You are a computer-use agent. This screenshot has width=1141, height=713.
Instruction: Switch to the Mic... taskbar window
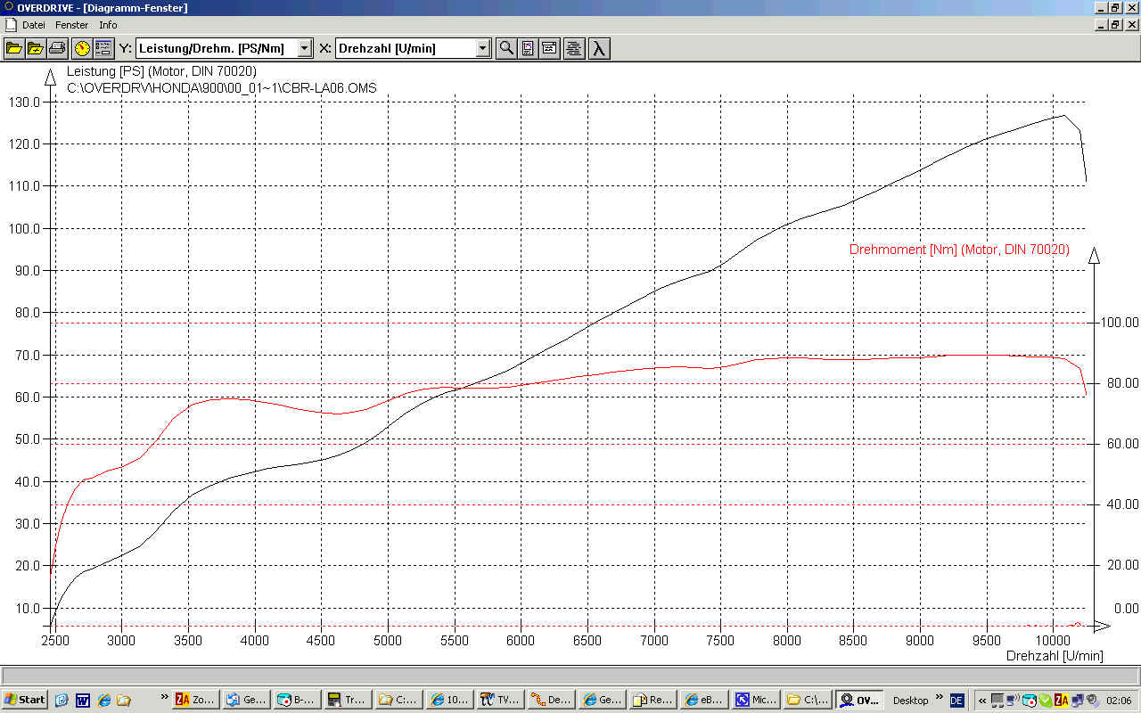click(x=754, y=700)
